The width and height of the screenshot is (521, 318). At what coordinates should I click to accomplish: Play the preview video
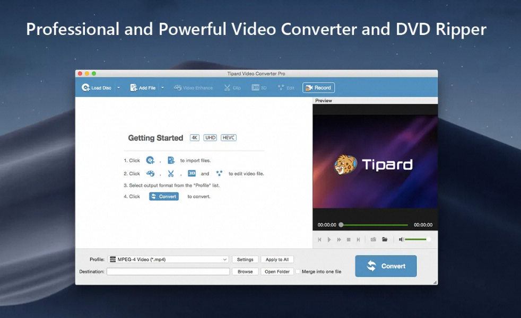click(329, 240)
